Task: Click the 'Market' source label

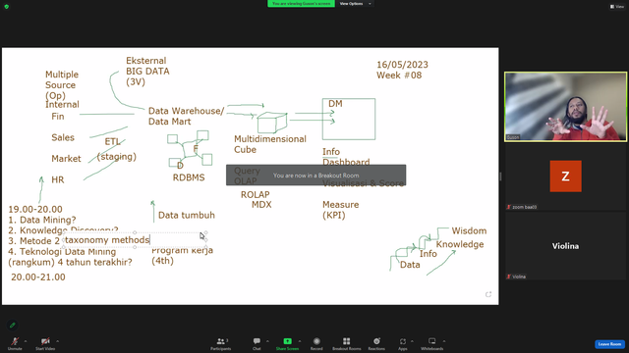Action: tap(66, 159)
